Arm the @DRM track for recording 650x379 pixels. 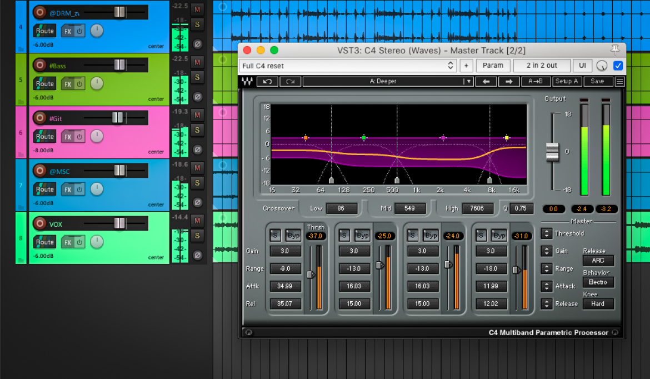39,12
